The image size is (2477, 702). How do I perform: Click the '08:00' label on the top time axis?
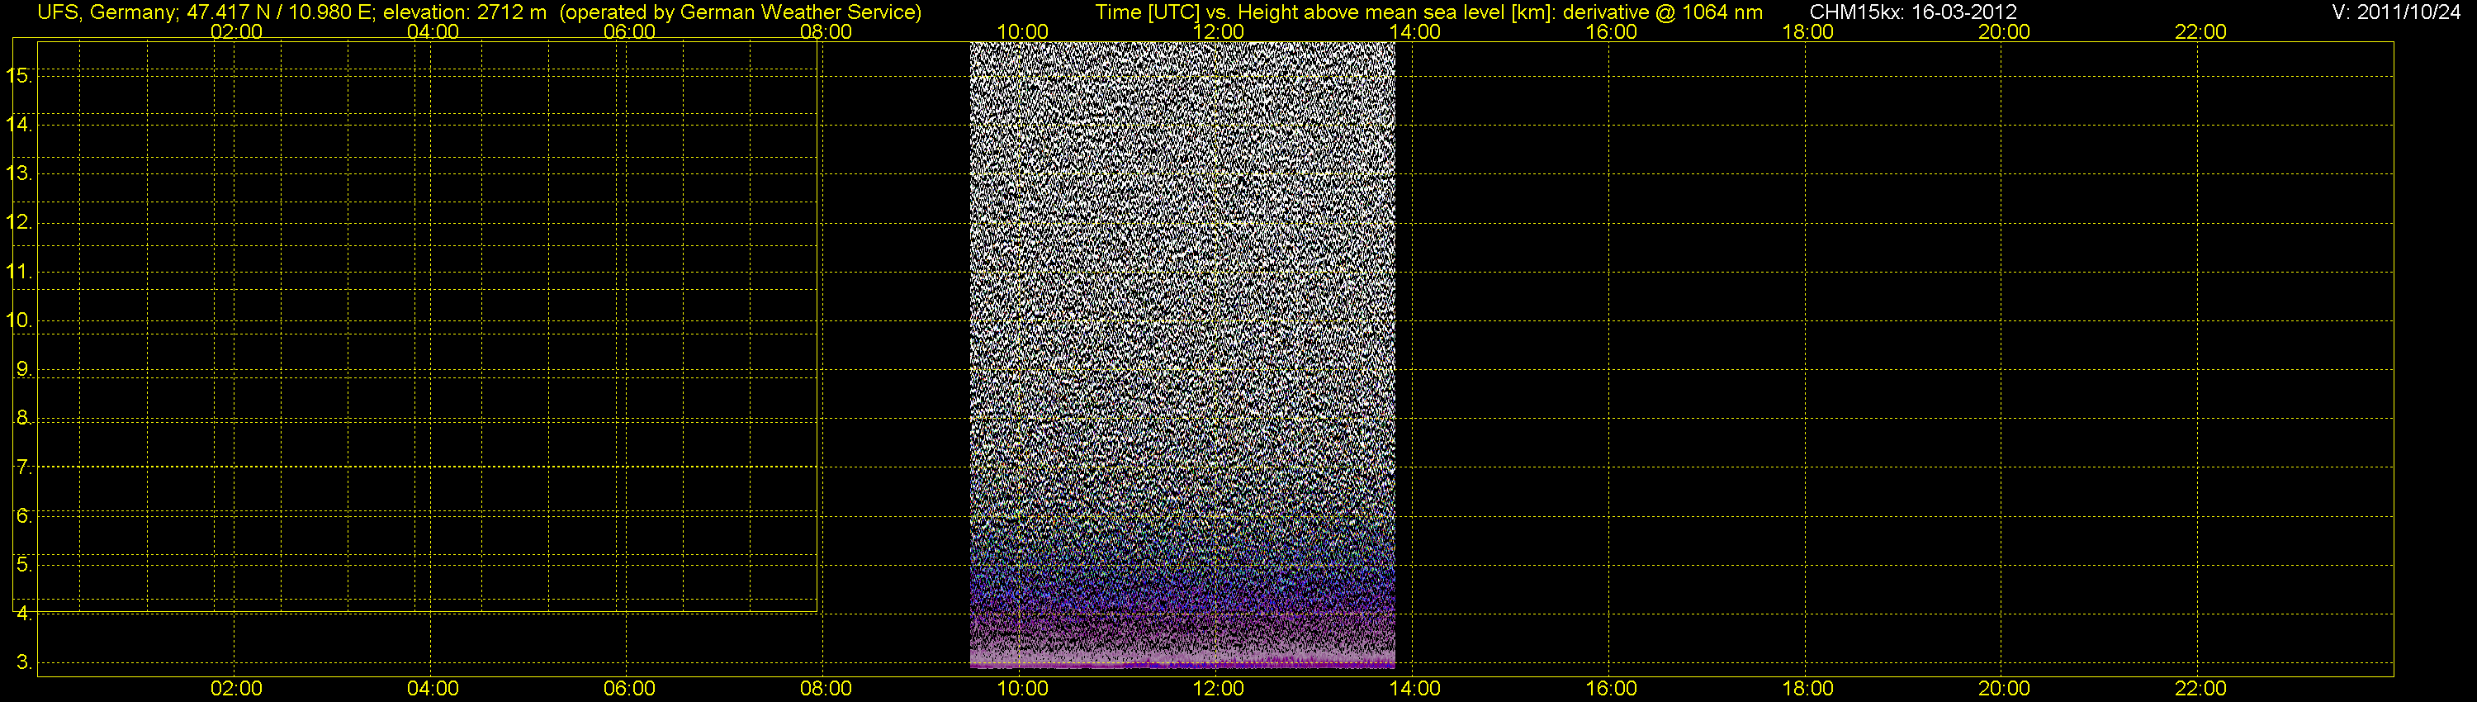825,31
